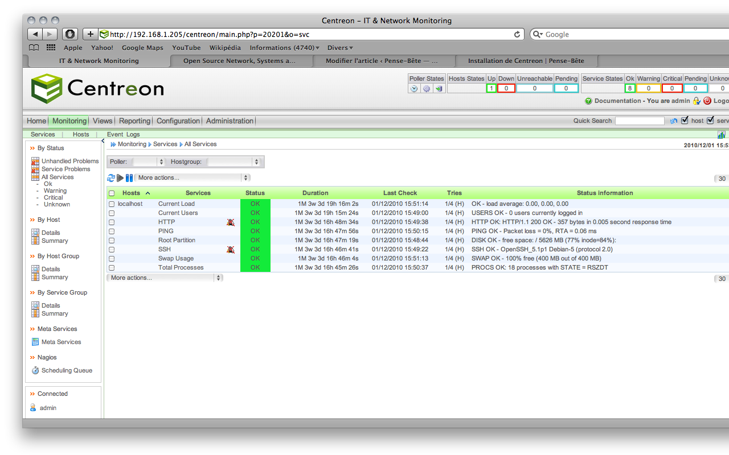The image size is (729, 455).
Task: Reload page via address bar reload icon
Action: pyautogui.click(x=517, y=34)
